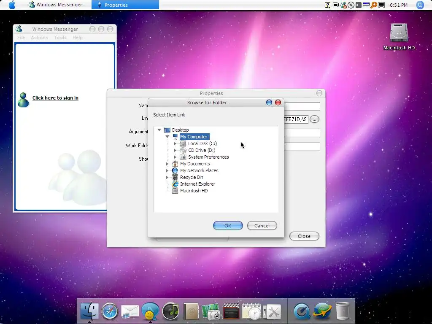Screen dimensions: 432x324
Task: Open System Preferences tools dock icon
Action: (272, 312)
